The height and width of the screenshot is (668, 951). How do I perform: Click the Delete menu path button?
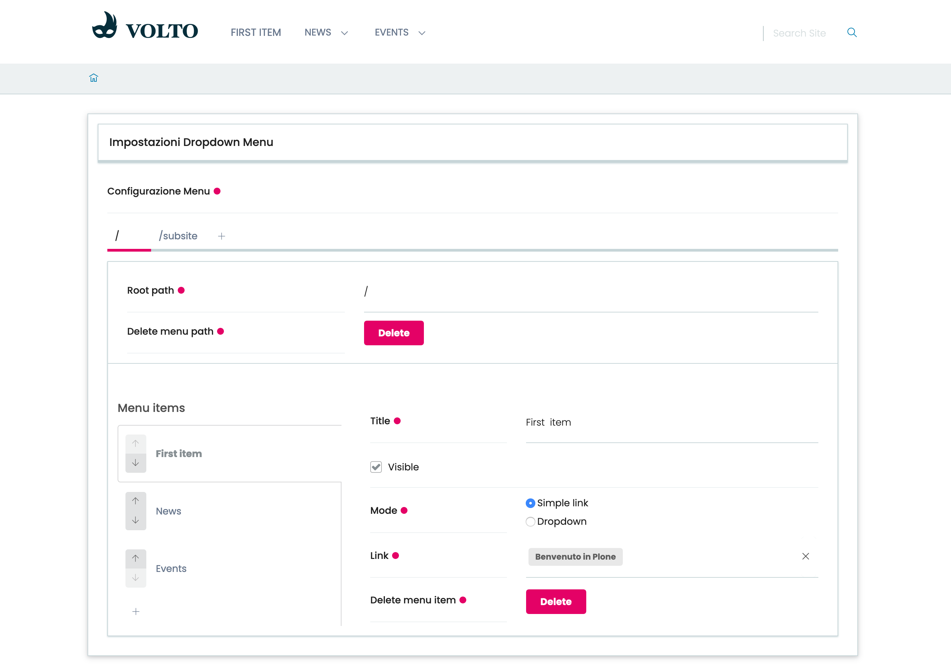pyautogui.click(x=394, y=333)
